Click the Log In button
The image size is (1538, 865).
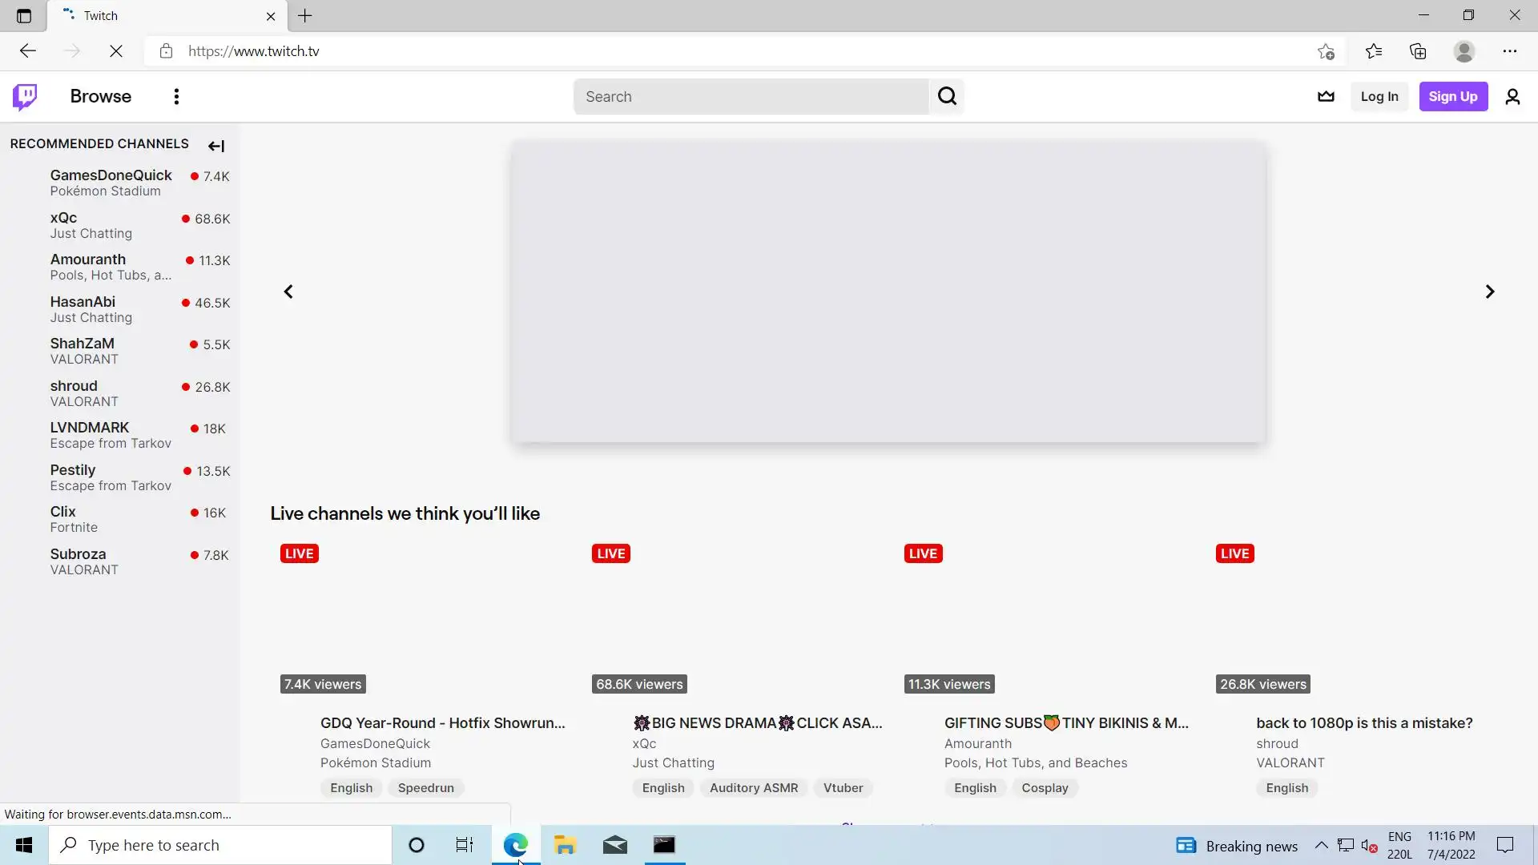click(1379, 97)
